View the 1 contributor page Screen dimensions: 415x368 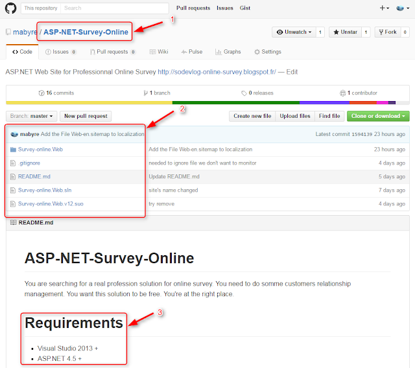359,93
